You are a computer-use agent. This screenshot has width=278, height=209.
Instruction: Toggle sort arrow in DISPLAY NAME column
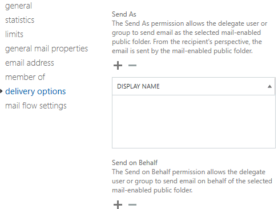pos(269,86)
